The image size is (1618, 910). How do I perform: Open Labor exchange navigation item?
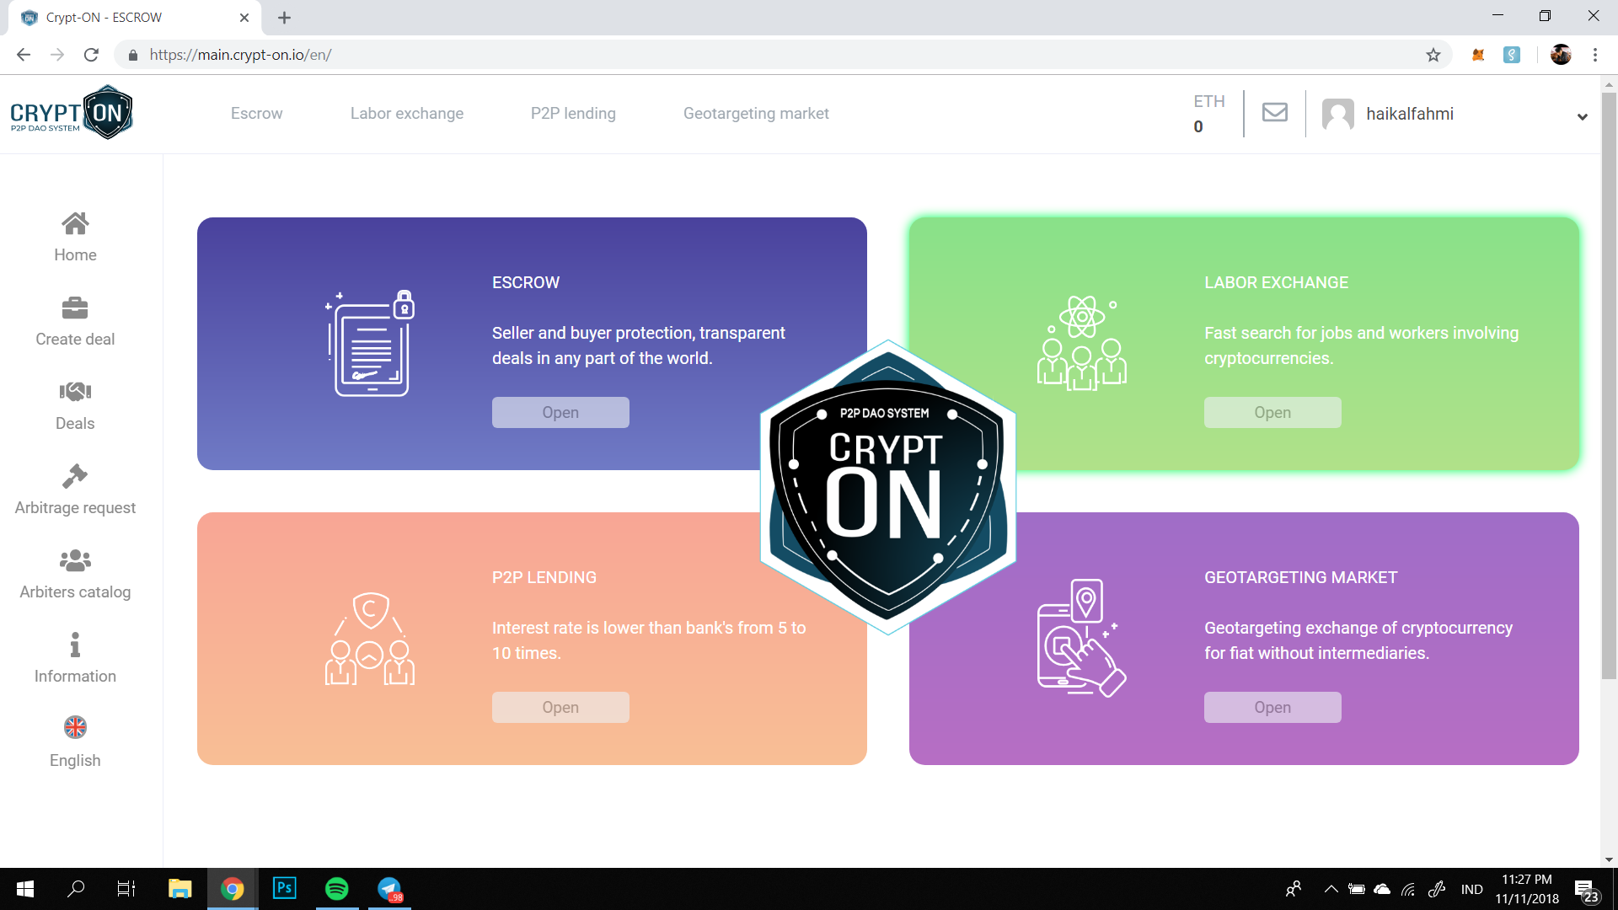(407, 113)
